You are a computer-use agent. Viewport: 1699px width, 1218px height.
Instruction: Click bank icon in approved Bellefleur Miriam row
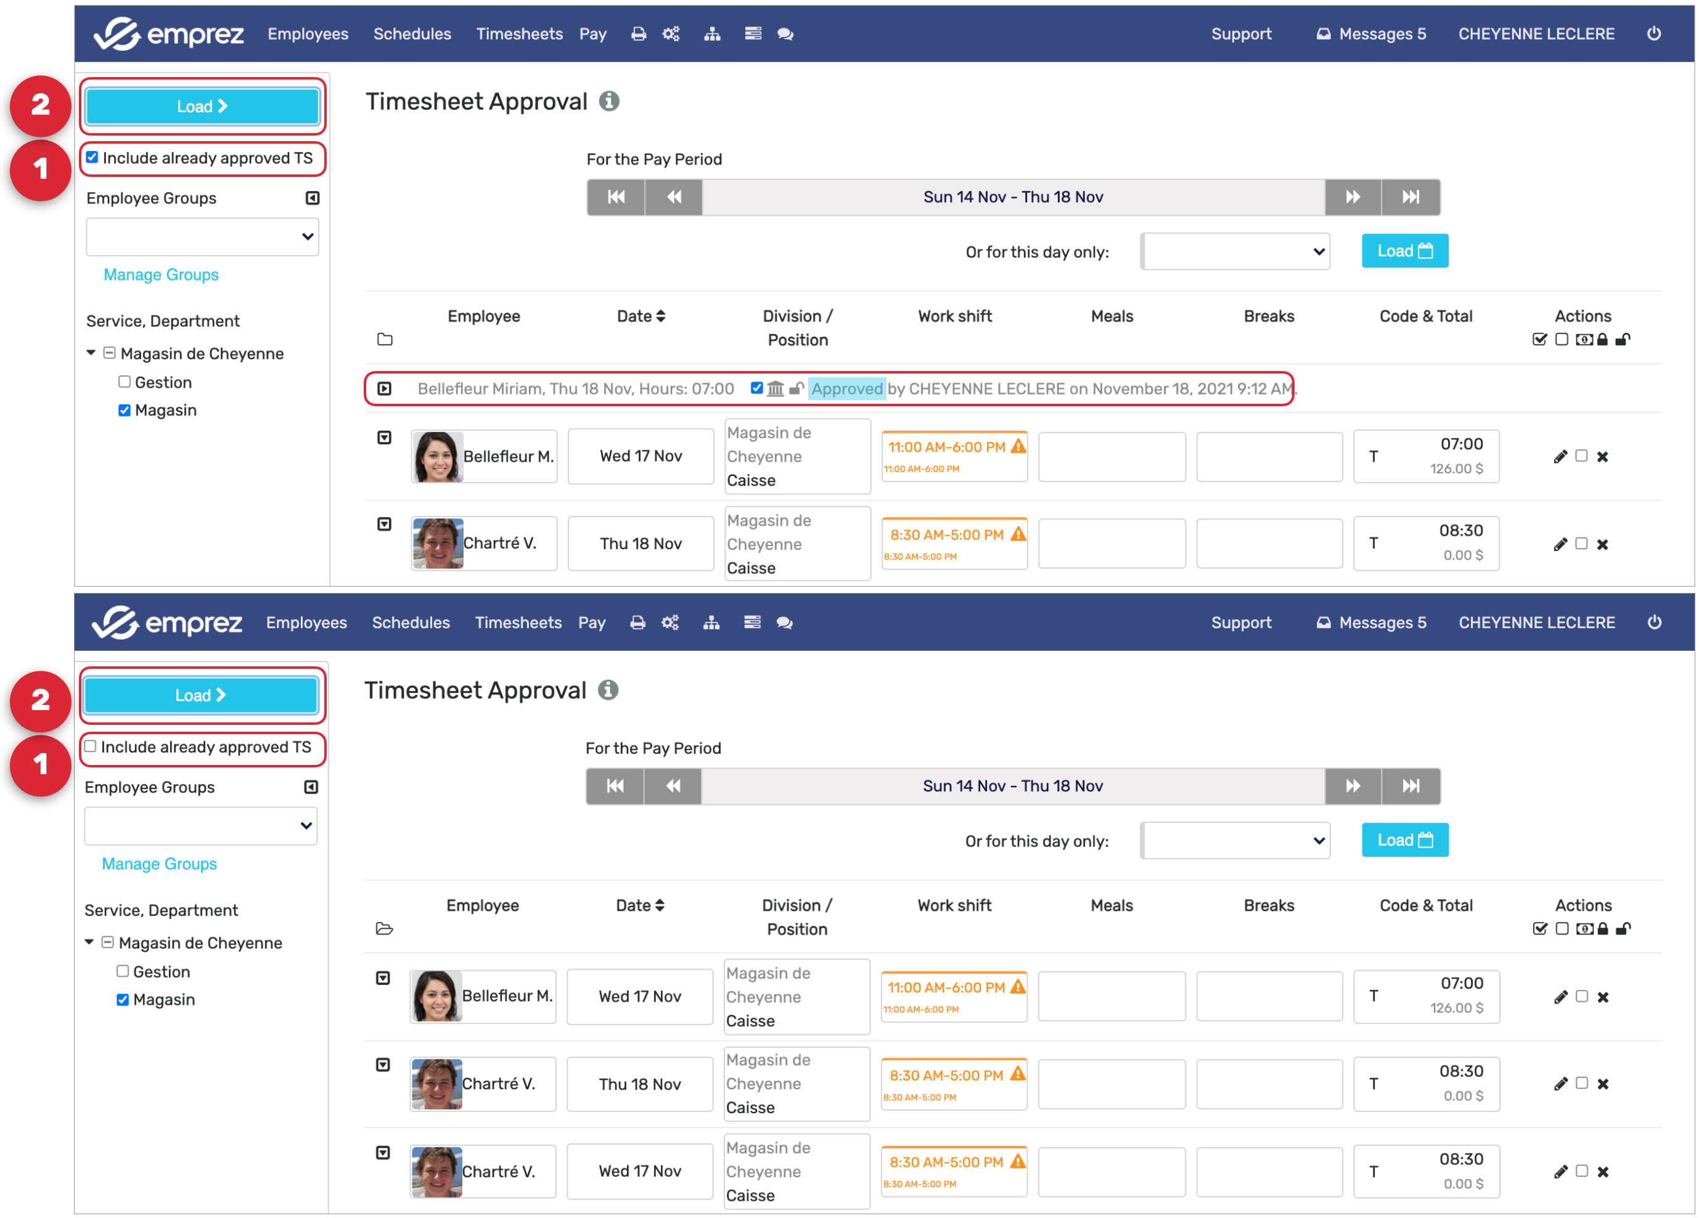[x=776, y=389]
